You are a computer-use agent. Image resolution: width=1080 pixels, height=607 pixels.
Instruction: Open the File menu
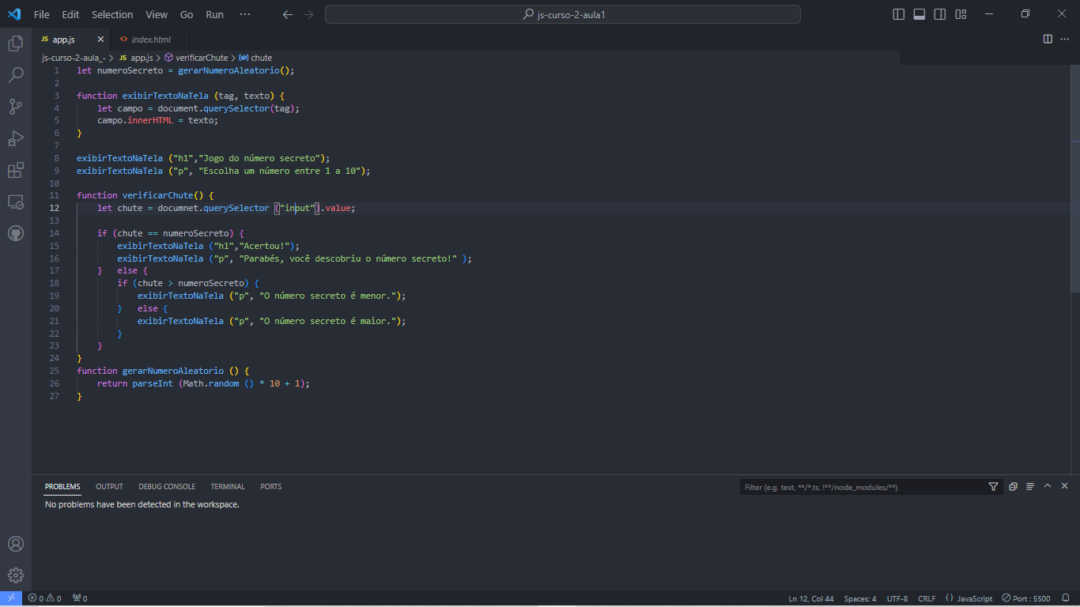42,14
